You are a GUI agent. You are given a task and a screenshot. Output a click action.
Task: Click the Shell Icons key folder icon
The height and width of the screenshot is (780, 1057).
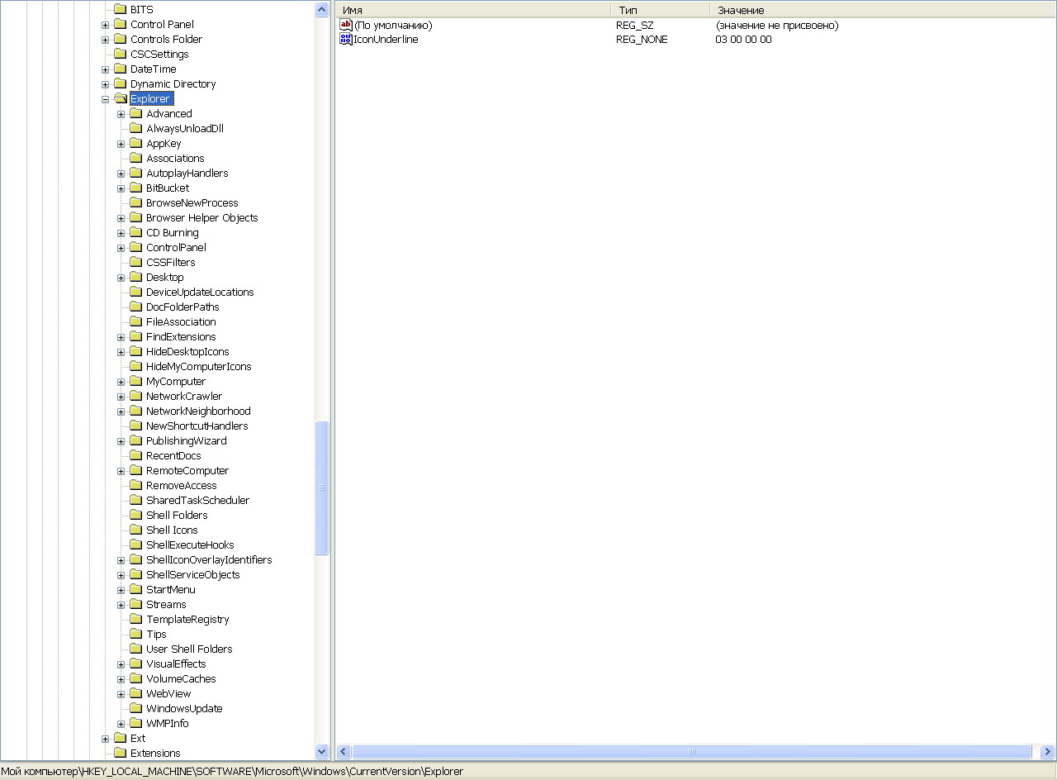pos(136,530)
